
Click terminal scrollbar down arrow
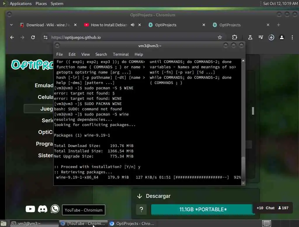243,183
